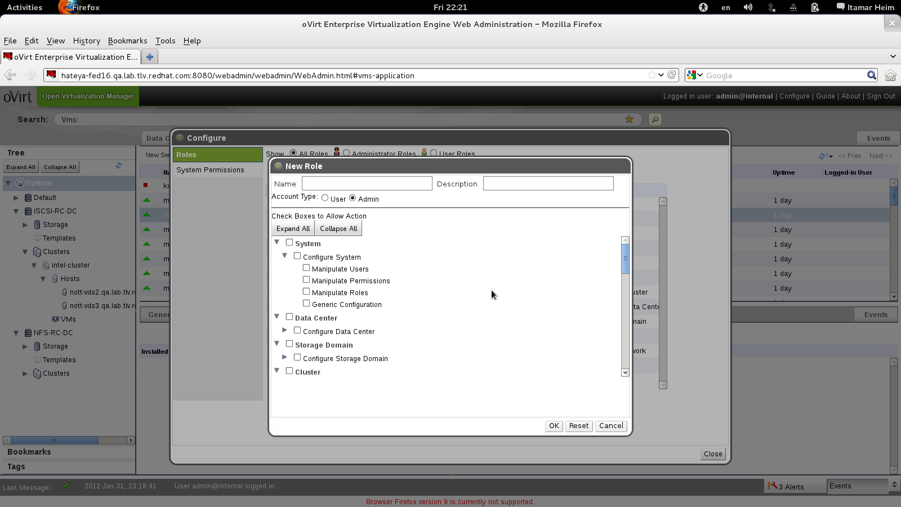The image size is (901, 507).
Task: Collapse the Configure System node
Action: tap(285, 256)
